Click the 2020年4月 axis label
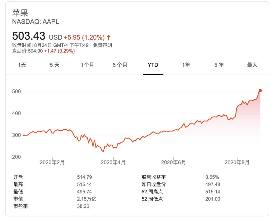270x218 pixels. click(113, 162)
